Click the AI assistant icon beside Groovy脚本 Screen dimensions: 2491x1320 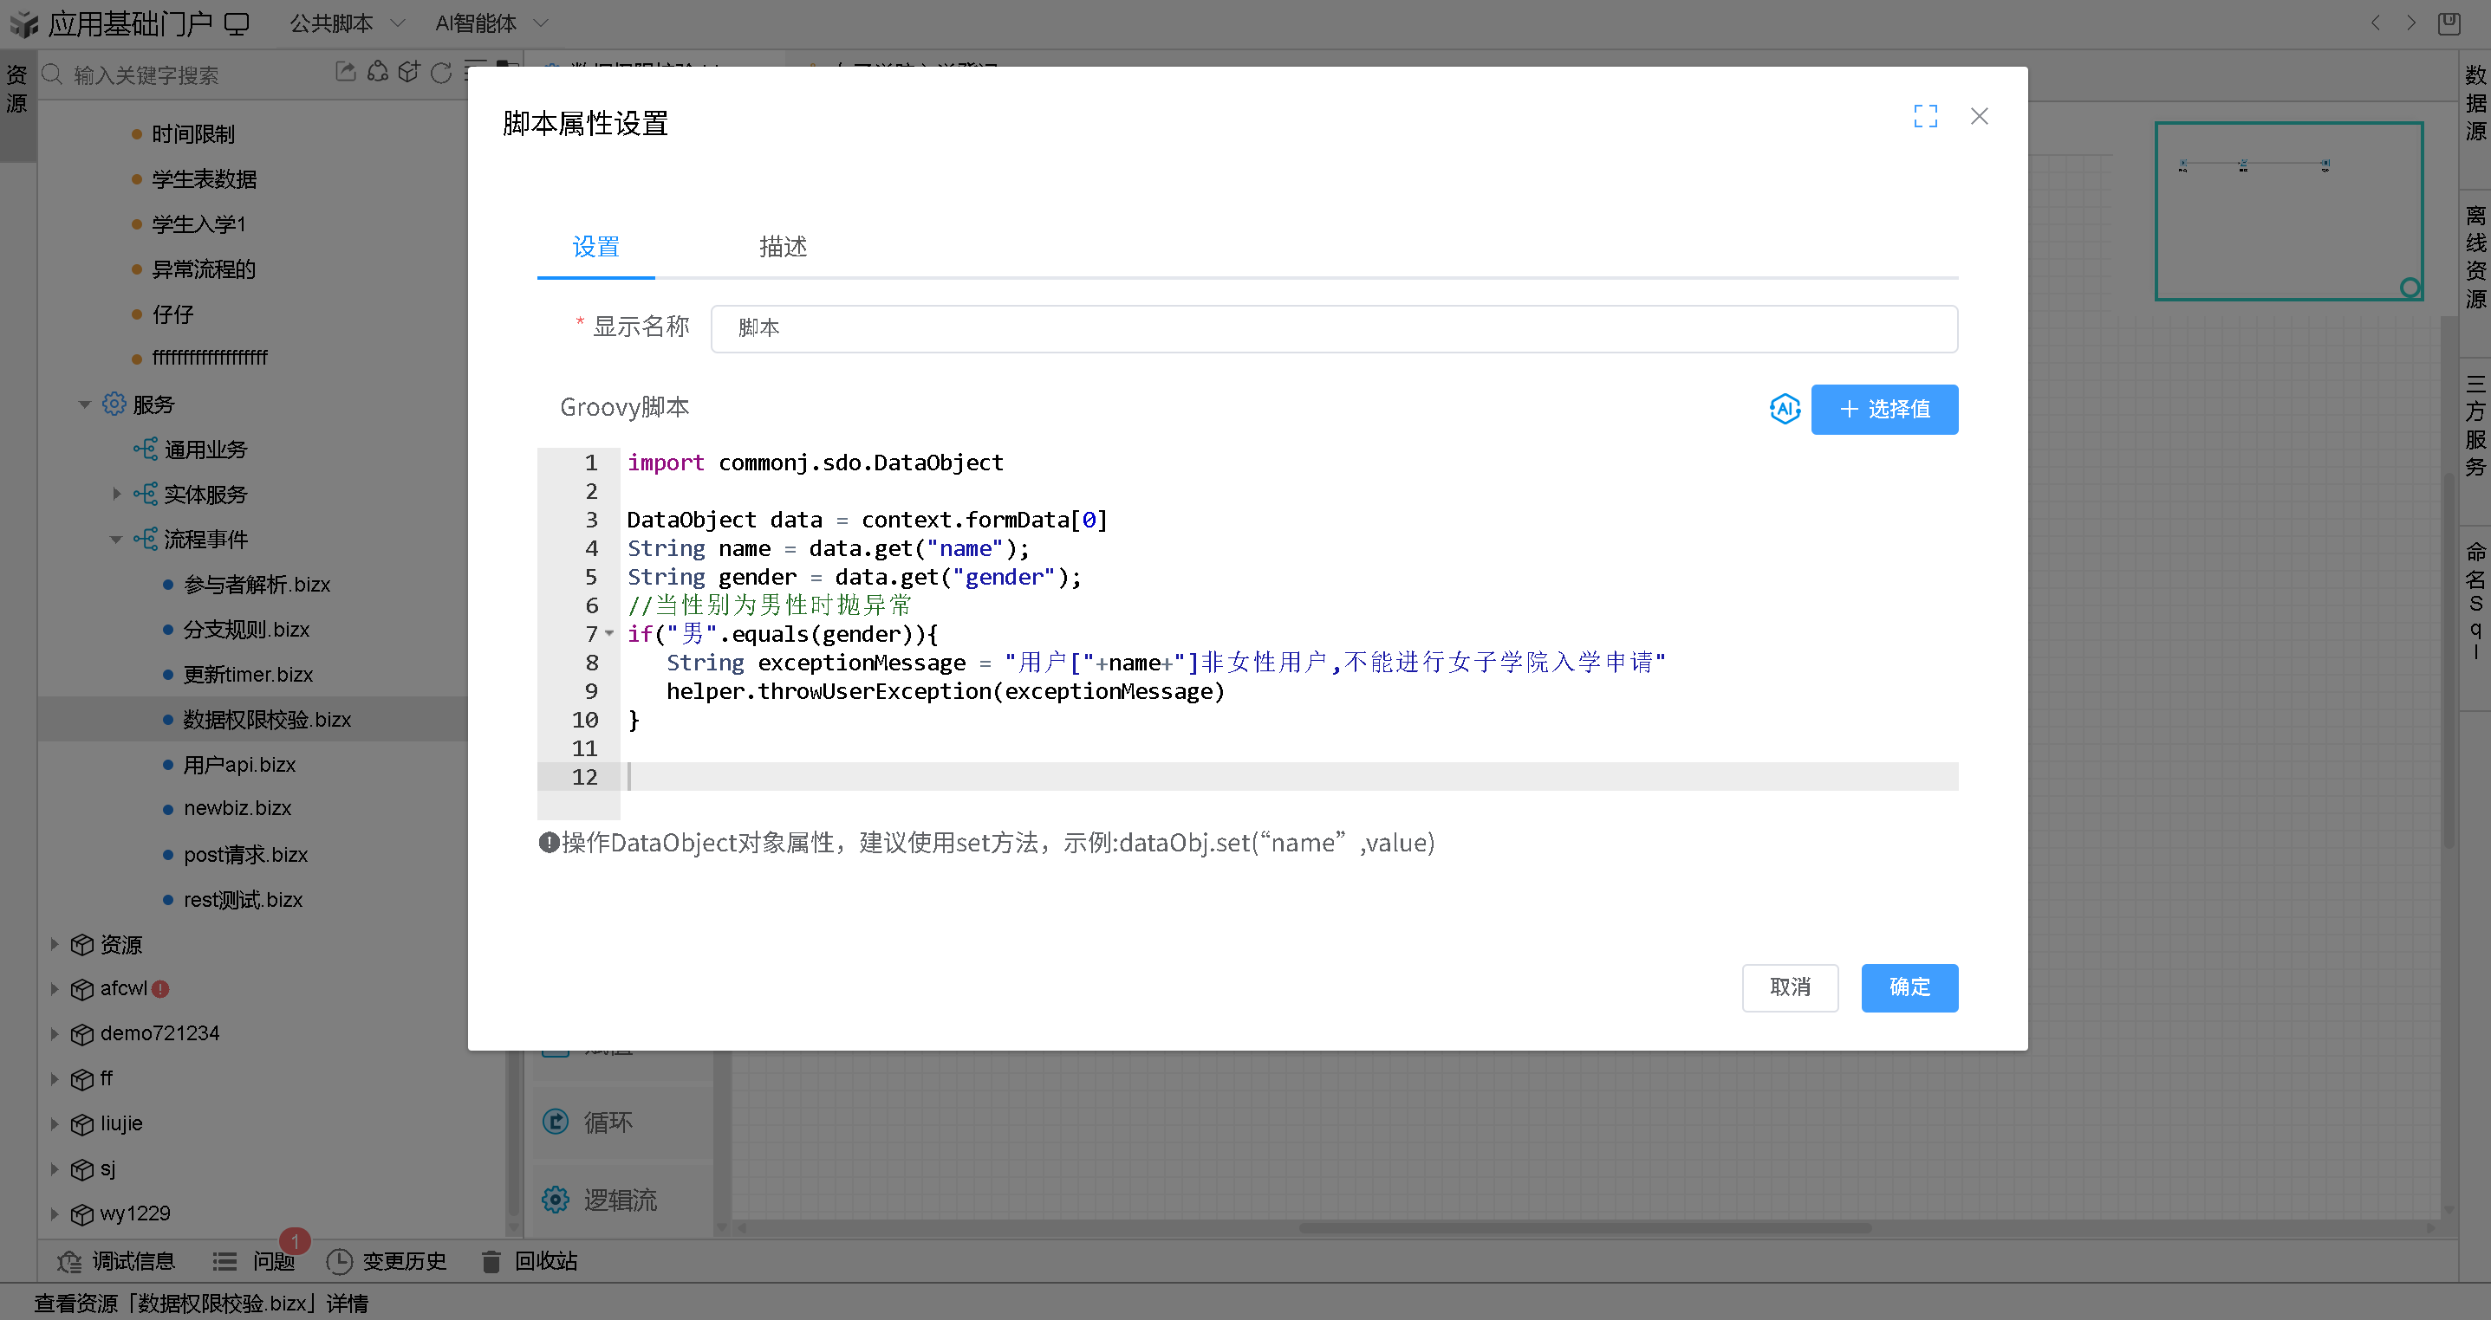(x=1784, y=409)
